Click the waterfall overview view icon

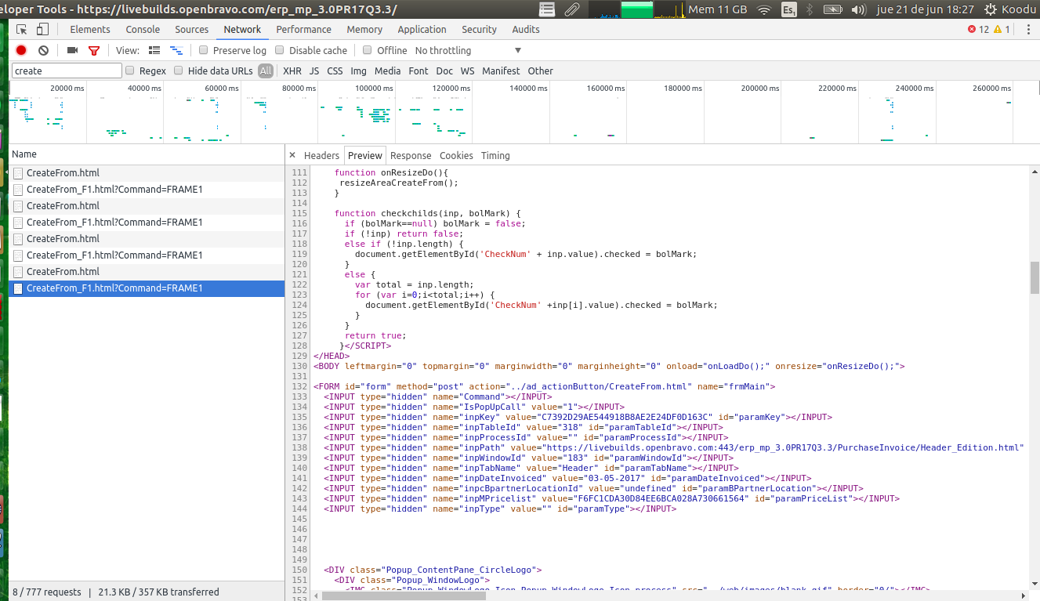[x=176, y=50]
